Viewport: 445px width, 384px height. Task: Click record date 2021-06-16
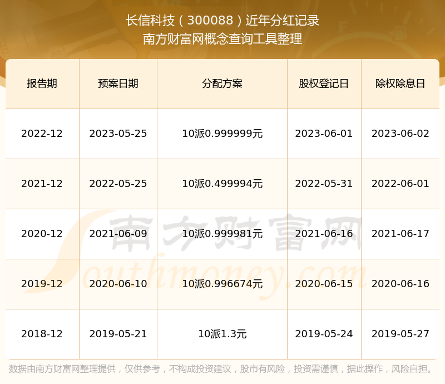[x=324, y=234]
